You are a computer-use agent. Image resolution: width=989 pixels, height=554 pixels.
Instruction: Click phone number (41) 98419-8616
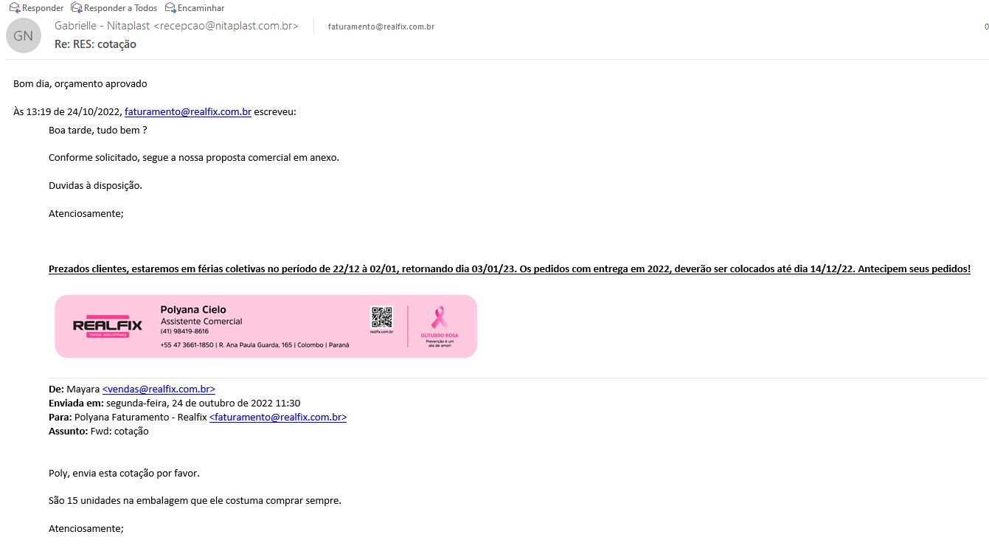pyautogui.click(x=184, y=331)
